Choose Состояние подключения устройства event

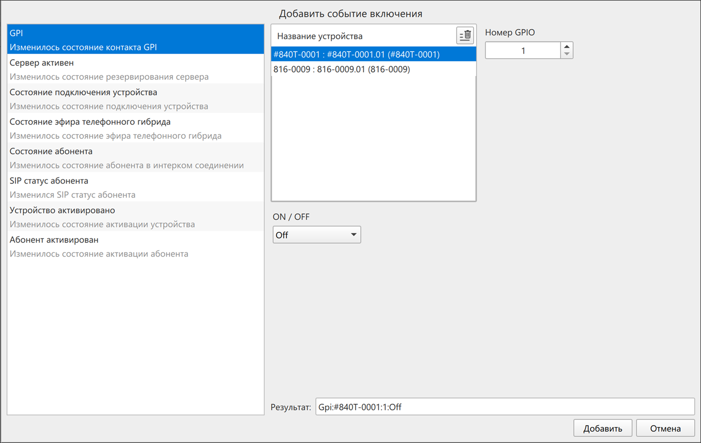pyautogui.click(x=136, y=99)
